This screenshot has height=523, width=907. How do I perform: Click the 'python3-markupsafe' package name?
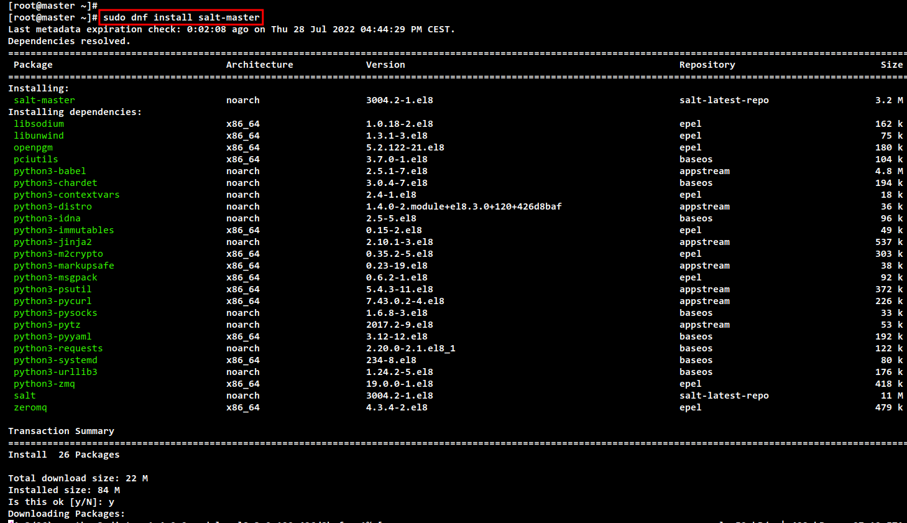64,266
